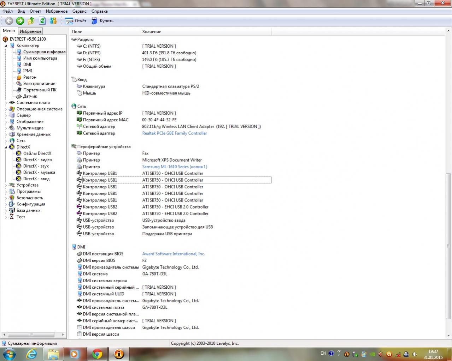
Task: Click the EN language indicator in tray
Action: [x=323, y=353]
